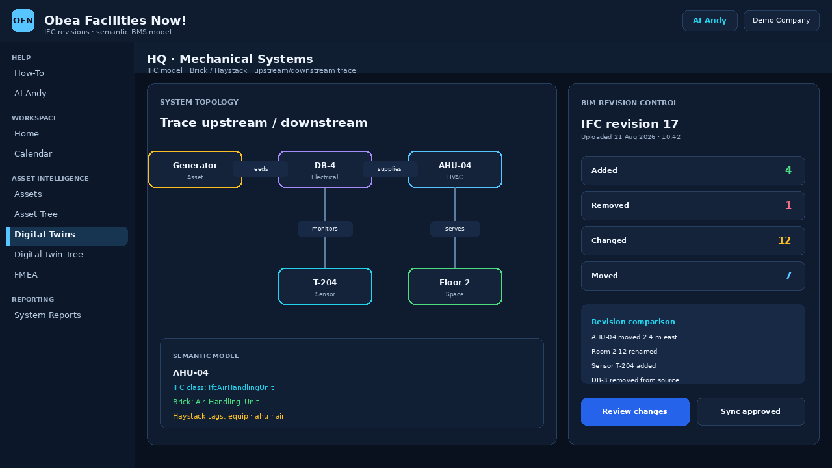Click the OFN logo icon

click(23, 21)
